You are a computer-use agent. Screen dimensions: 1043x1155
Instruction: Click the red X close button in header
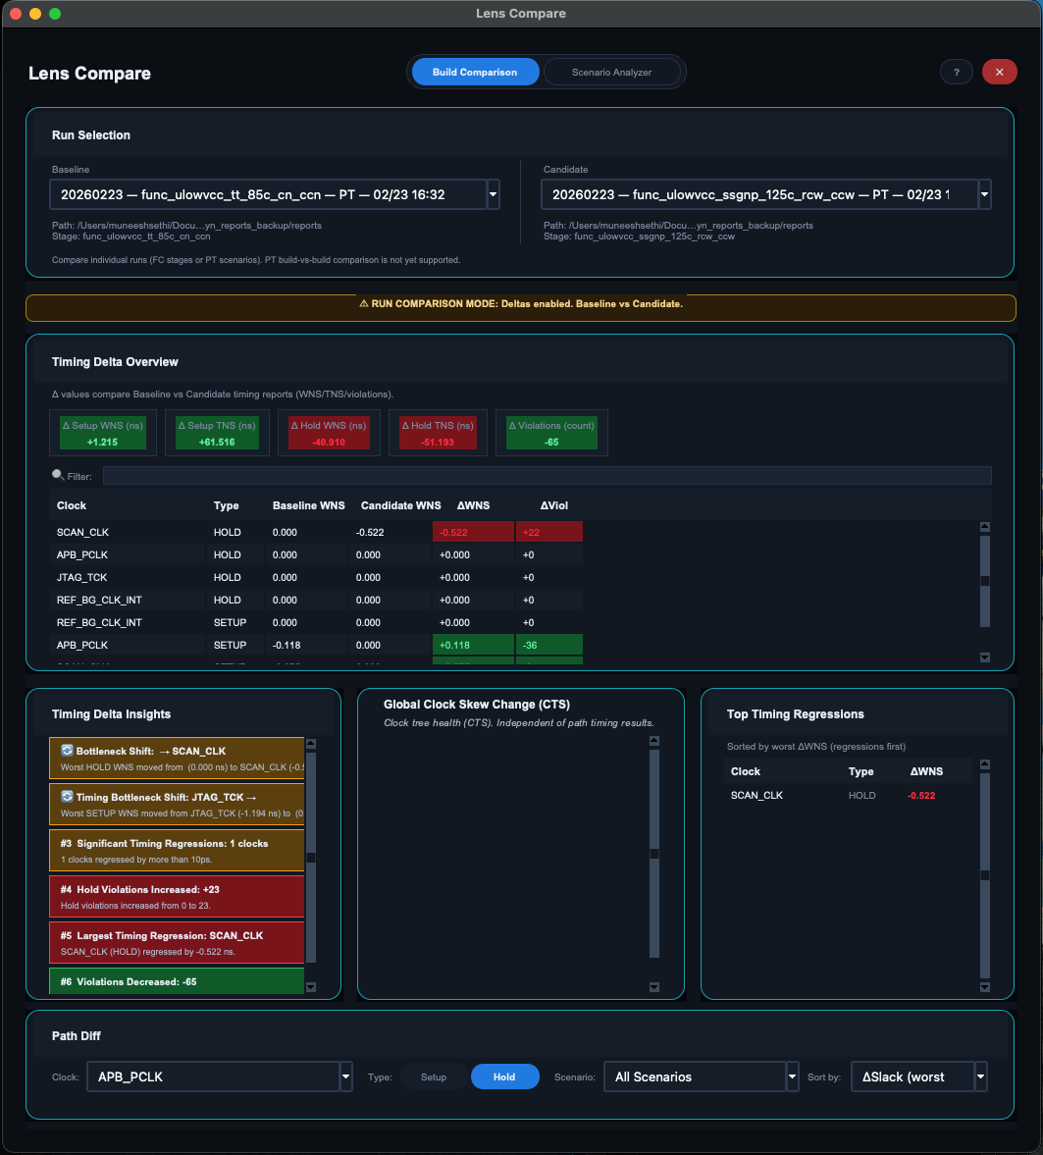click(999, 73)
